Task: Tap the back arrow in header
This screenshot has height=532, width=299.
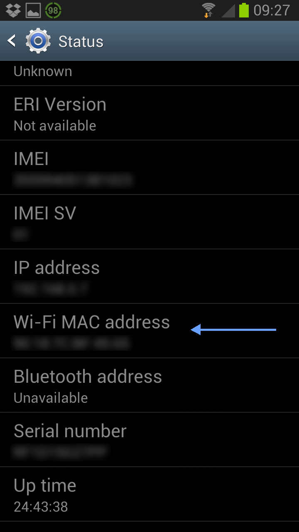Action: [x=12, y=41]
